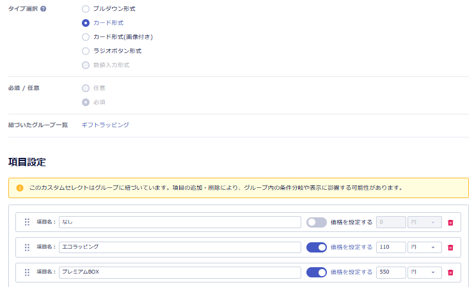Viewport: 474px width, 287px height.
Task: Turn off price toggle for プレミアムBOX
Action: click(317, 272)
